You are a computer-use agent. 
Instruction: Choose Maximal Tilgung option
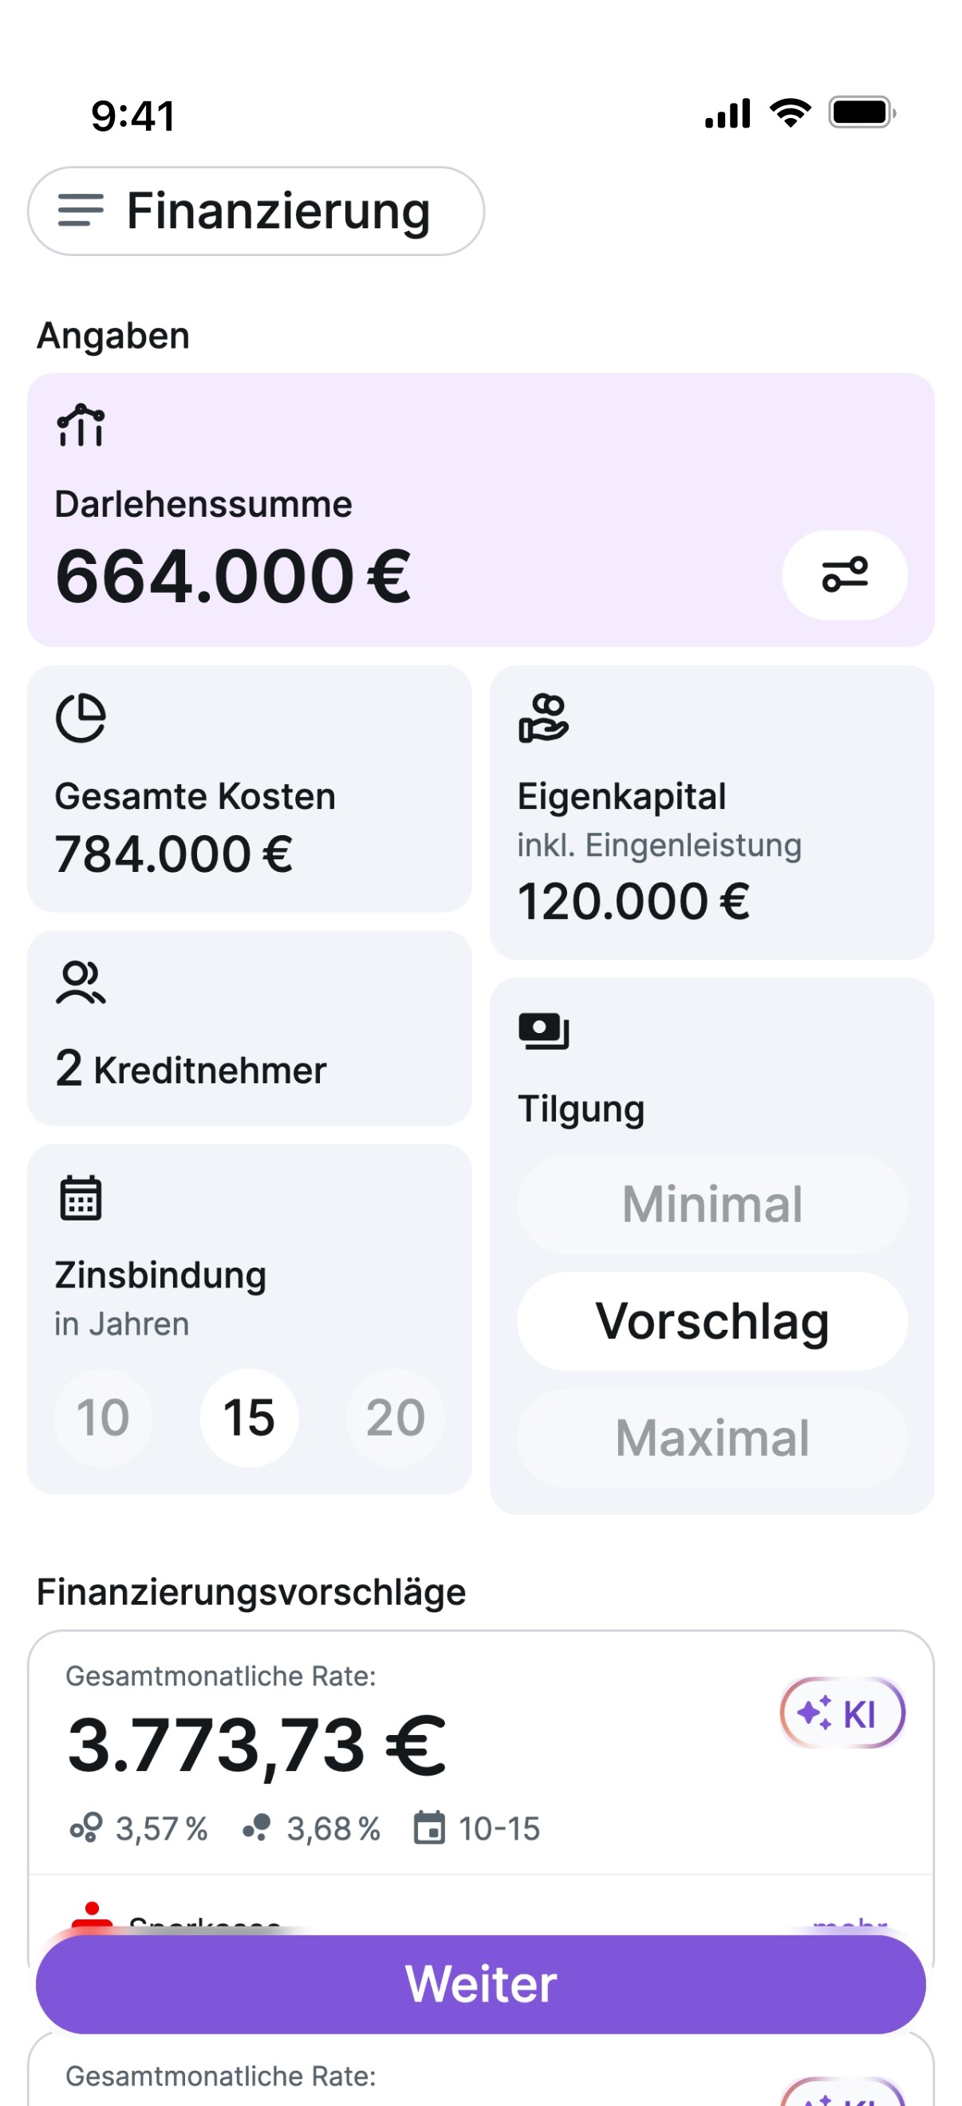712,1438
